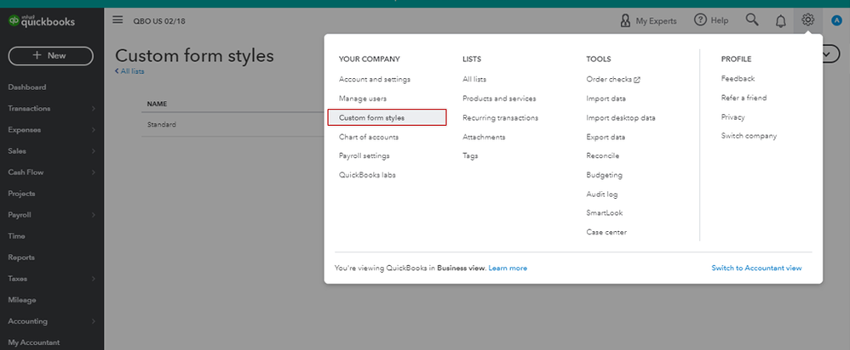Select Import data
Screen dimensions: 850x350
coord(606,99)
